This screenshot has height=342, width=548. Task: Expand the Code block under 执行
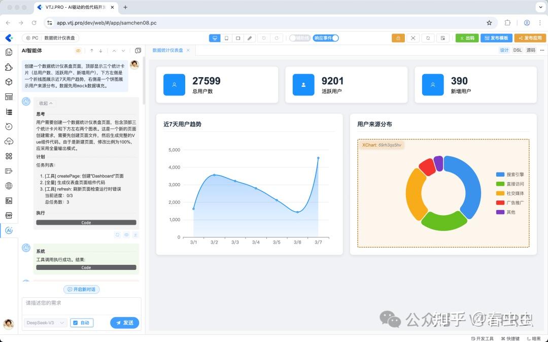click(x=86, y=223)
